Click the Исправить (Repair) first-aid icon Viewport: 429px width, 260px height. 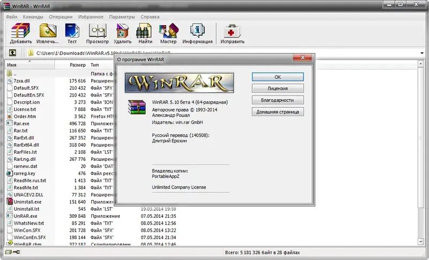click(232, 31)
